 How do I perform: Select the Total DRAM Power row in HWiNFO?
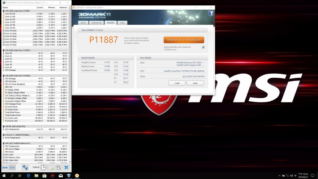[35, 112]
